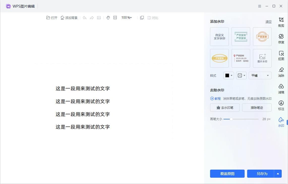The width and height of the screenshot is (288, 184).
Task: Open the 消除 eraser tool
Action: click(x=281, y=72)
